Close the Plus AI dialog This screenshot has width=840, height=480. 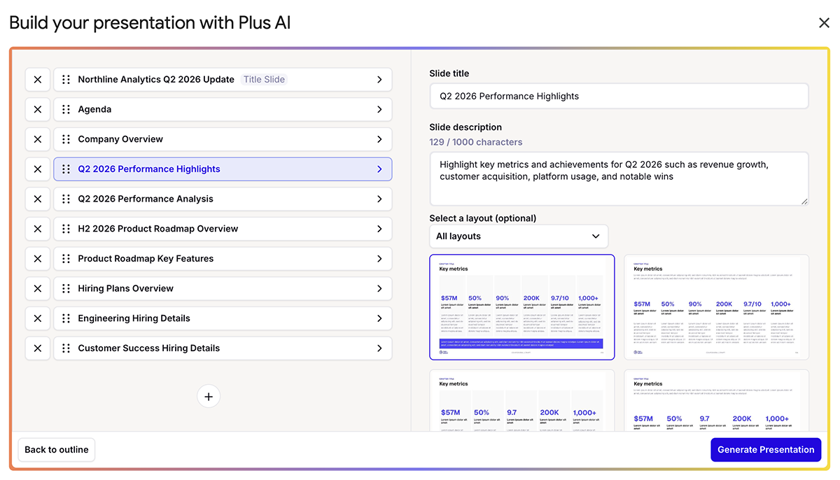click(824, 23)
